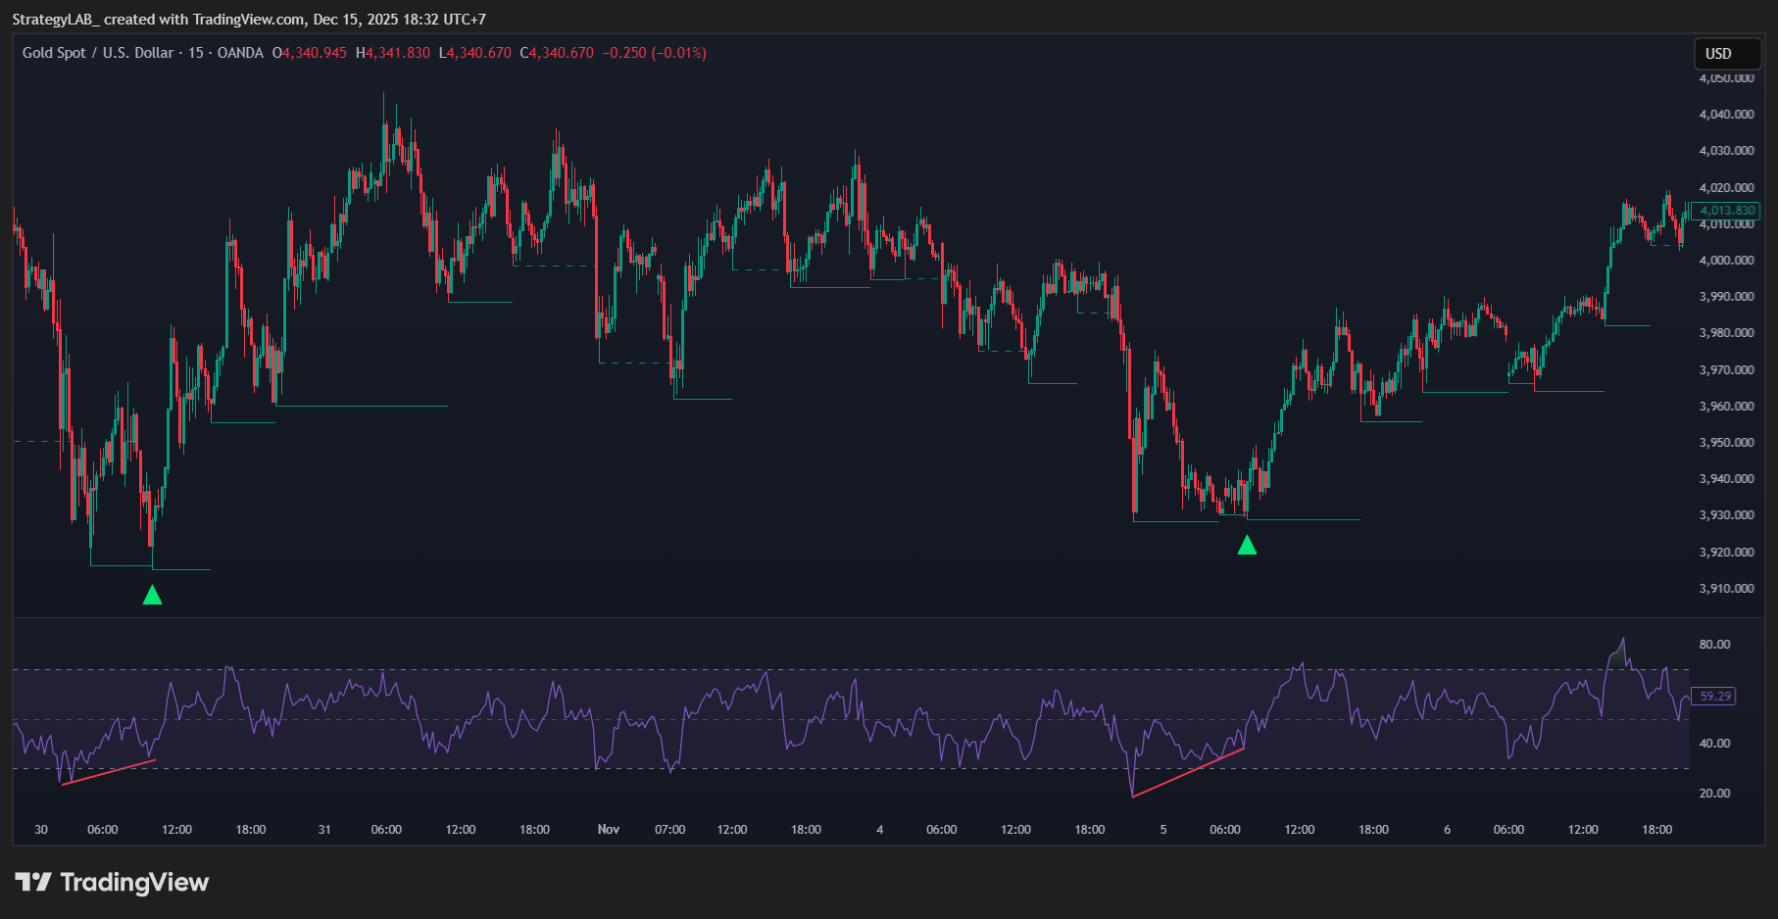Viewport: 1778px width, 919px height.
Task: Click the TradingView logo at the bottom
Action: point(112,883)
